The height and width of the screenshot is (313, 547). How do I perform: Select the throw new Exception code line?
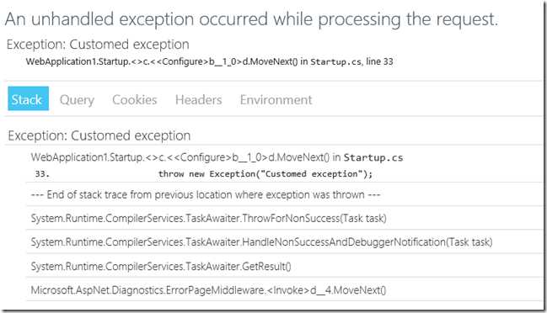(265, 173)
